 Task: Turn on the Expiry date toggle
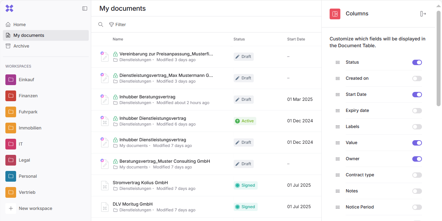pos(417,111)
